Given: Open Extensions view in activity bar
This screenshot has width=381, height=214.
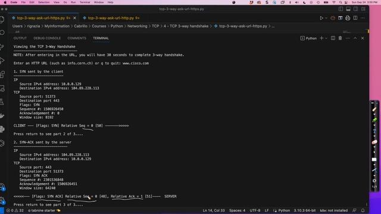Looking at the screenshot, I should [x=2, y=74].
